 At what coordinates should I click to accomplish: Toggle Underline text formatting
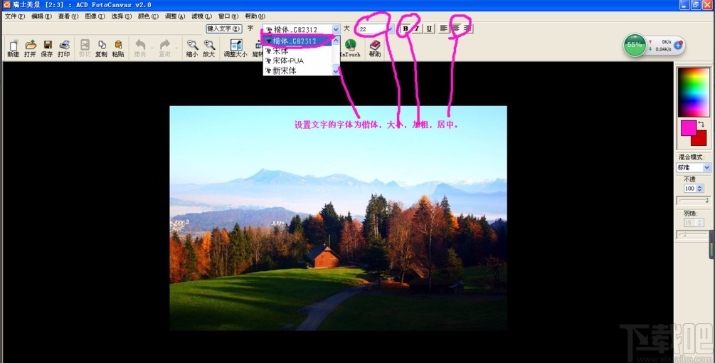429,28
